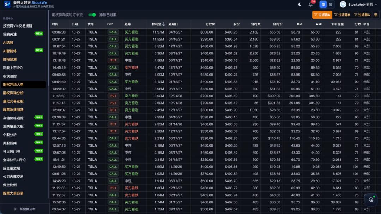Sort by 权利金 arrow icon

point(164,24)
